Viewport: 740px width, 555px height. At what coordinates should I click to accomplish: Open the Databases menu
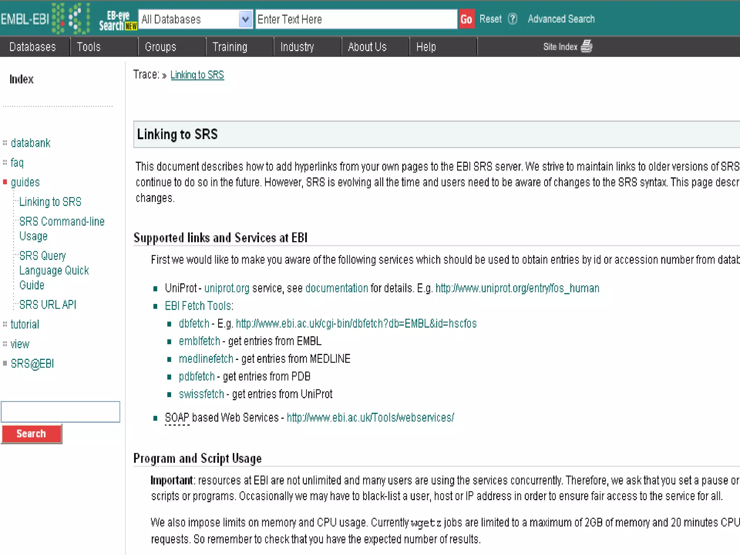(33, 47)
